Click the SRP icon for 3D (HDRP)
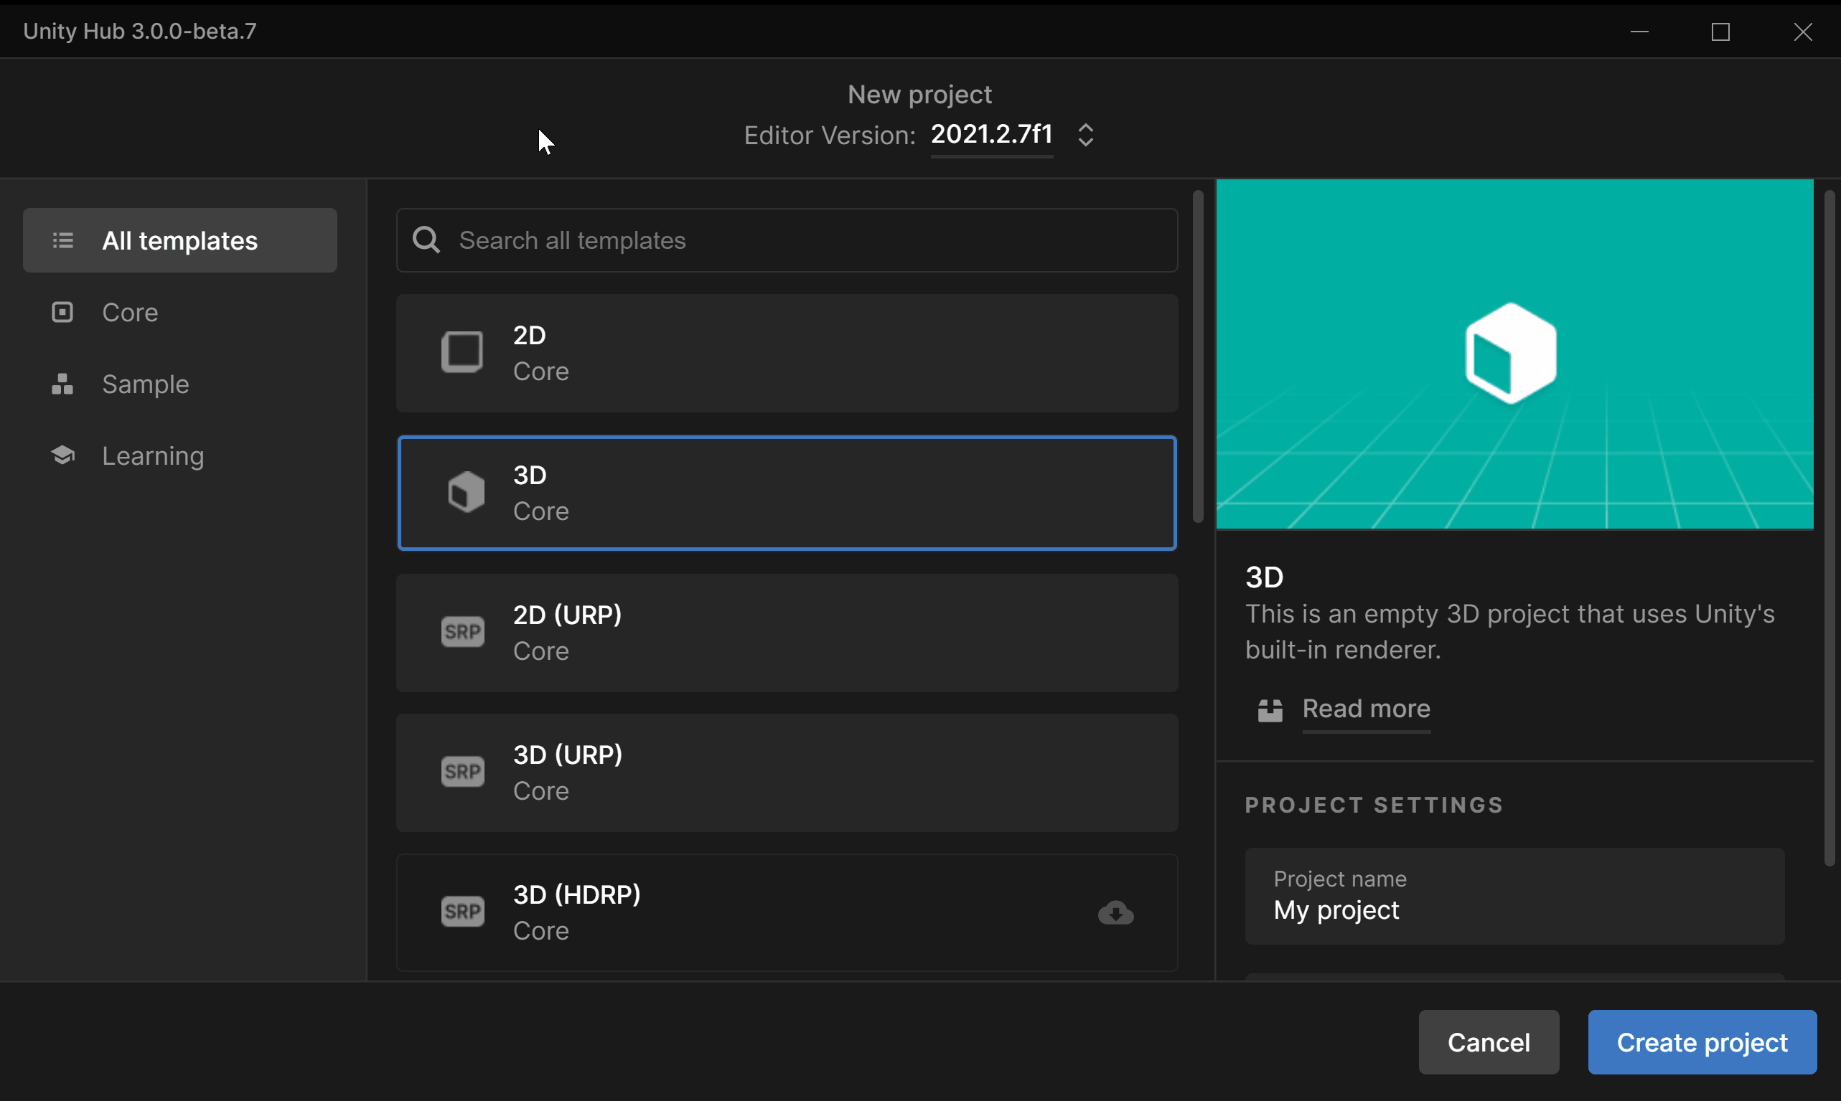The width and height of the screenshot is (1841, 1101). point(462,911)
